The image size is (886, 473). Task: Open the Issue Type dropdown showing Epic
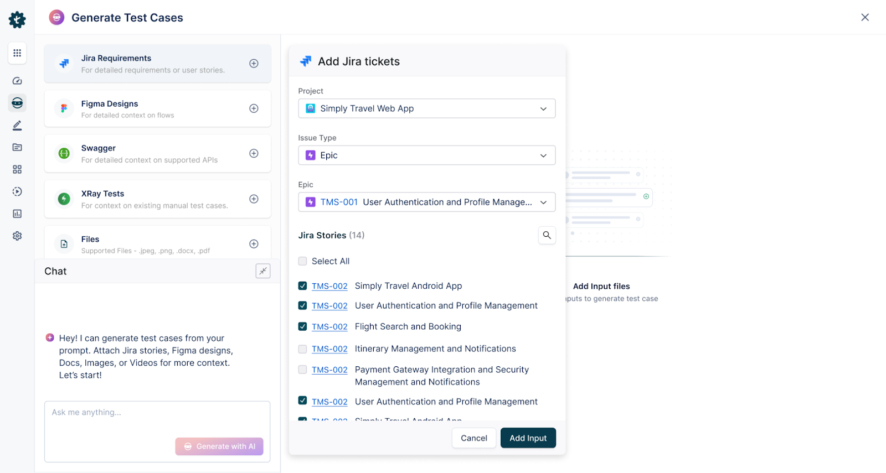(426, 155)
